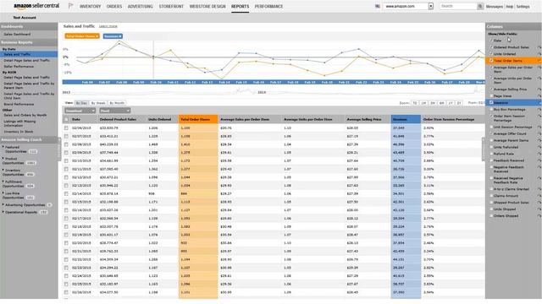Remove the Sessions chart tag
Image resolution: width=542 pixels, height=304 pixels.
pos(120,36)
